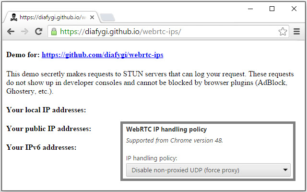The height and width of the screenshot is (192, 307).
Task: Click the green HTTPS padlock icon
Action: click(54, 32)
